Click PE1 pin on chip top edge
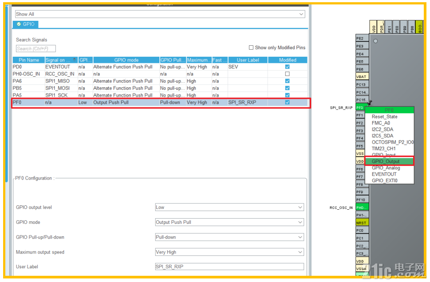430x282 pixels. click(389, 27)
